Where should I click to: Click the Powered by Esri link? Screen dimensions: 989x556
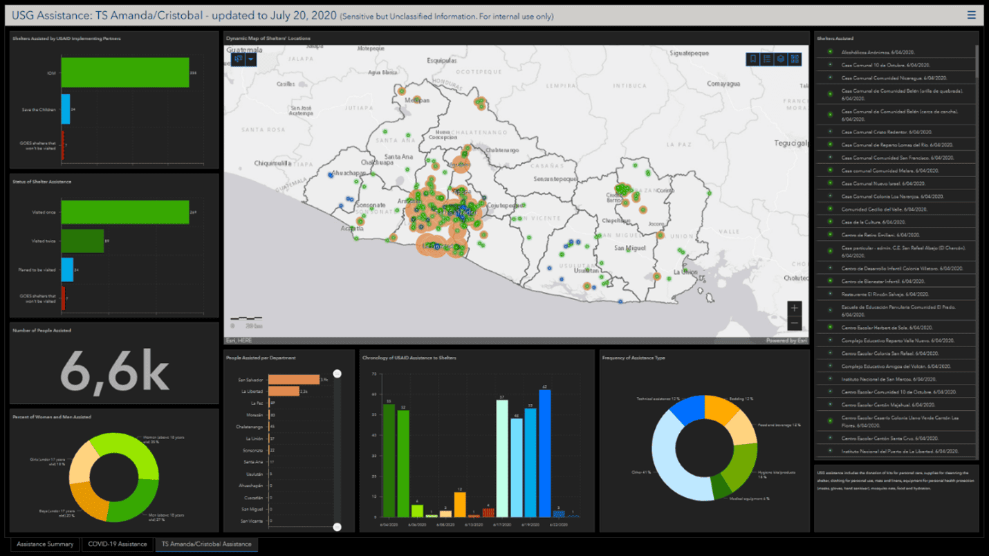[x=778, y=340]
